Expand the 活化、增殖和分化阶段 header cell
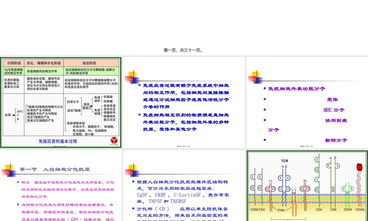Image resolution: width=368 pixels, height=221 pixels. 43,63
